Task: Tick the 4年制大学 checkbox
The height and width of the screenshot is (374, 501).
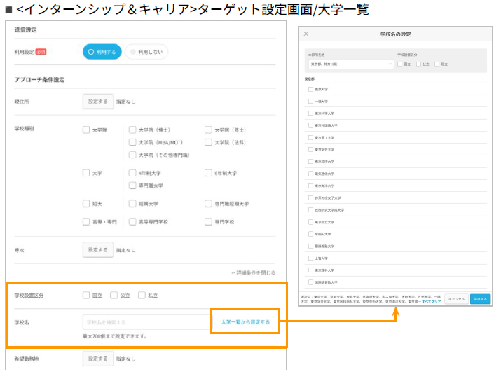Action: click(x=132, y=173)
